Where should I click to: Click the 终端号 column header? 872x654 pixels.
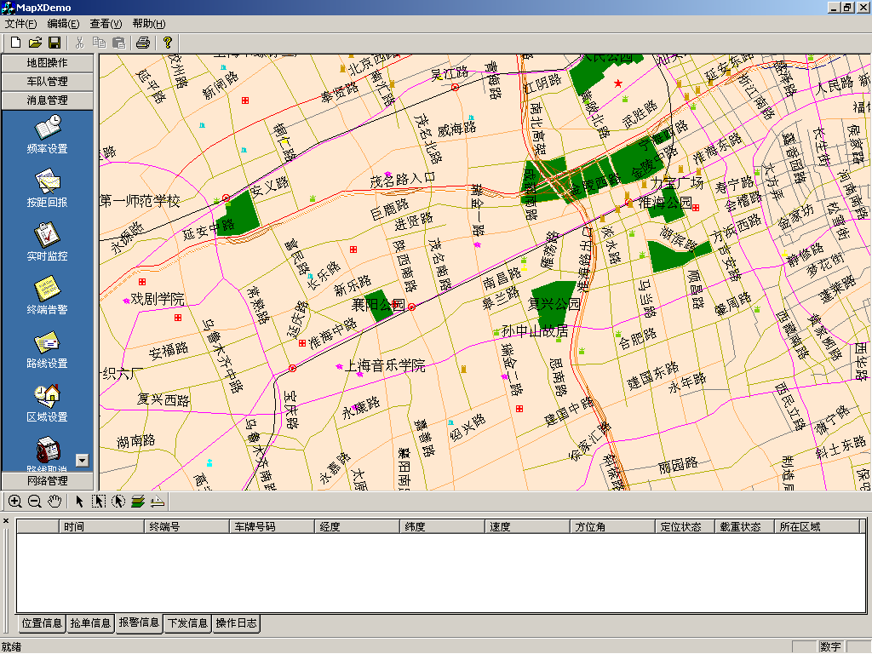[x=186, y=526]
